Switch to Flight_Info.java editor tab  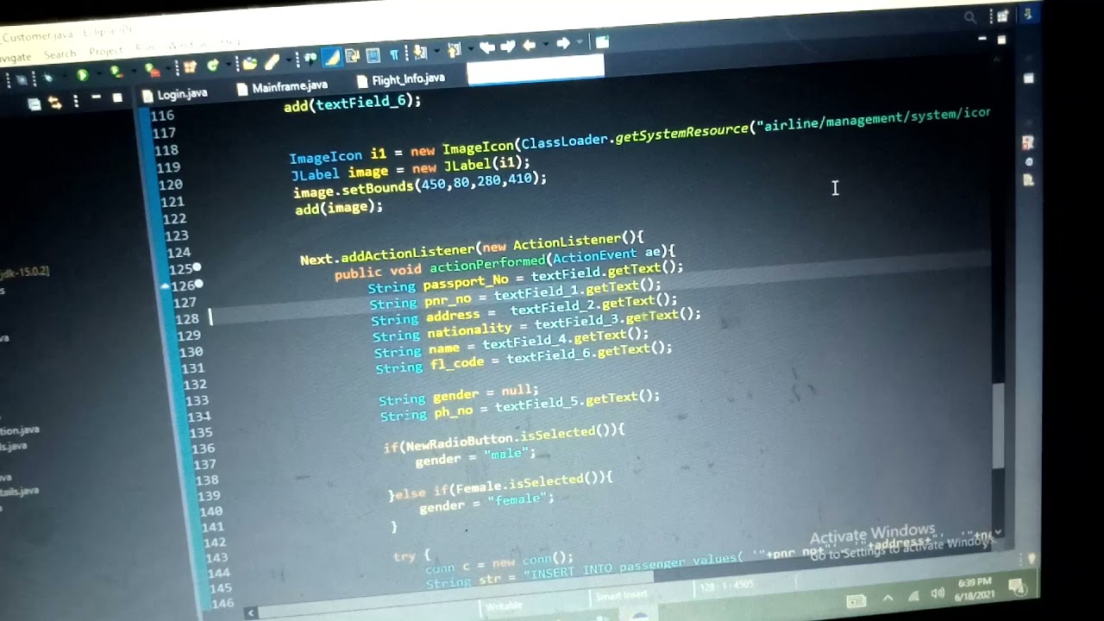coord(402,80)
